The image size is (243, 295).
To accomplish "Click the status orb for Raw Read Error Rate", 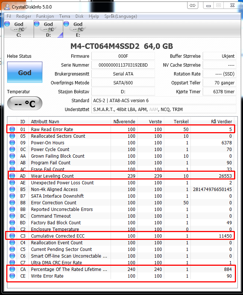I will coord(12,129).
